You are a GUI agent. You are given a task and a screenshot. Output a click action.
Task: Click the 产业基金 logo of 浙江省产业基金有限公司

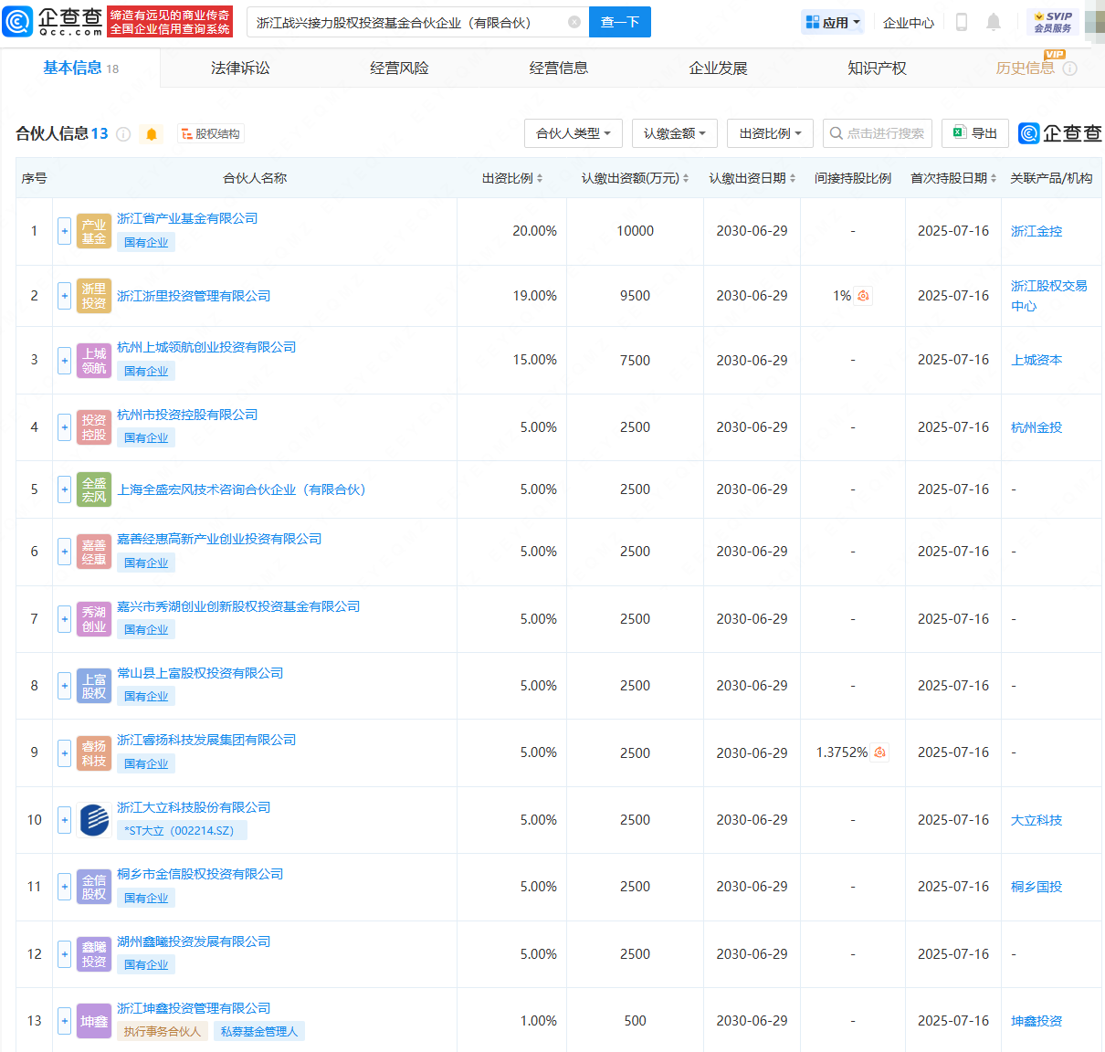click(94, 232)
